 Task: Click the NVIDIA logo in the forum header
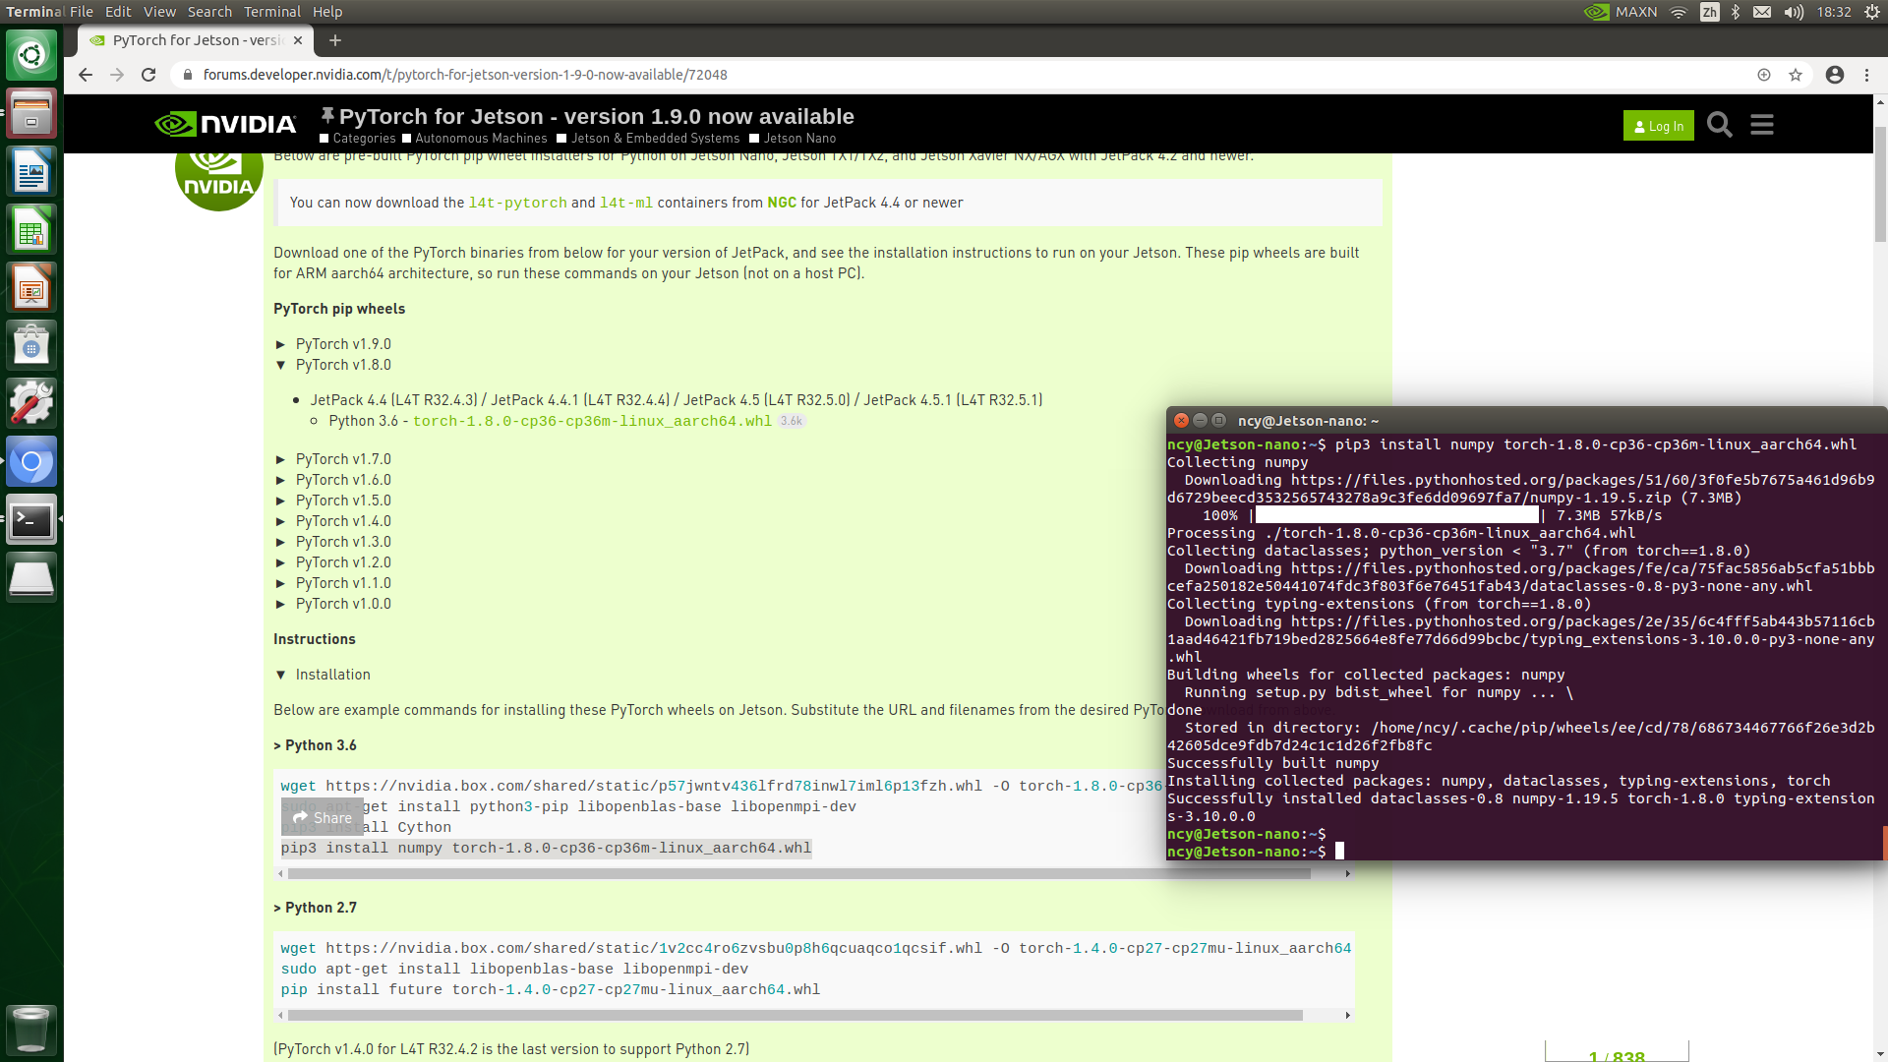tap(225, 124)
